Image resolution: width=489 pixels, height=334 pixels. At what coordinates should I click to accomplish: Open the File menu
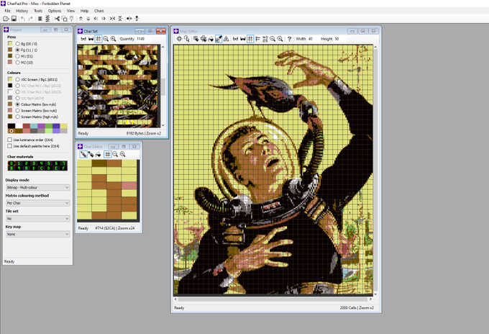(7, 11)
